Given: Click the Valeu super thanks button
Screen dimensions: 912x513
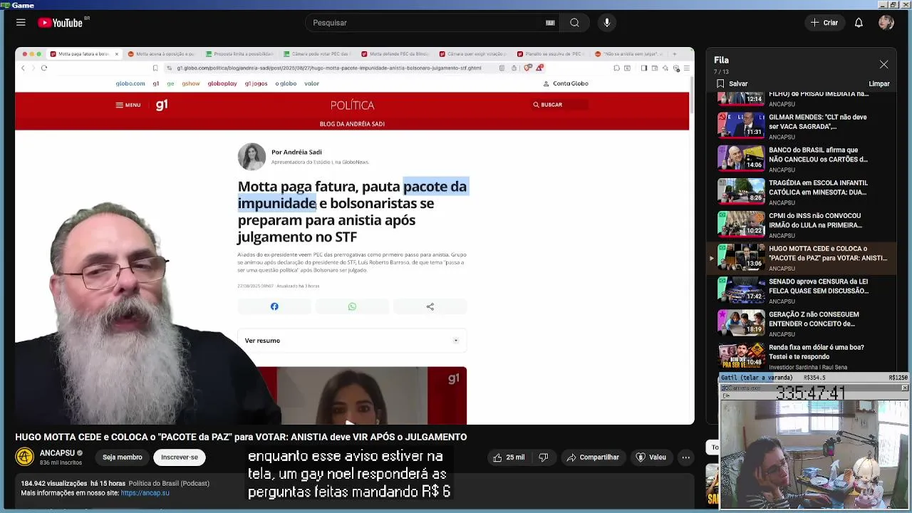Looking at the screenshot, I should pyautogui.click(x=651, y=457).
